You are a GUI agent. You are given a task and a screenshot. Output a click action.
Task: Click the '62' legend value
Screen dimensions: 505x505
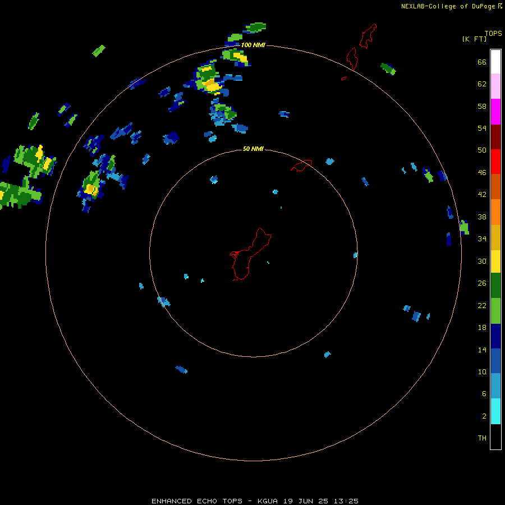click(482, 84)
